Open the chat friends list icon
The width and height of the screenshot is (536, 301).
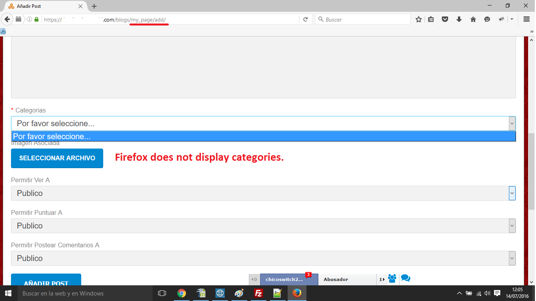pos(392,279)
